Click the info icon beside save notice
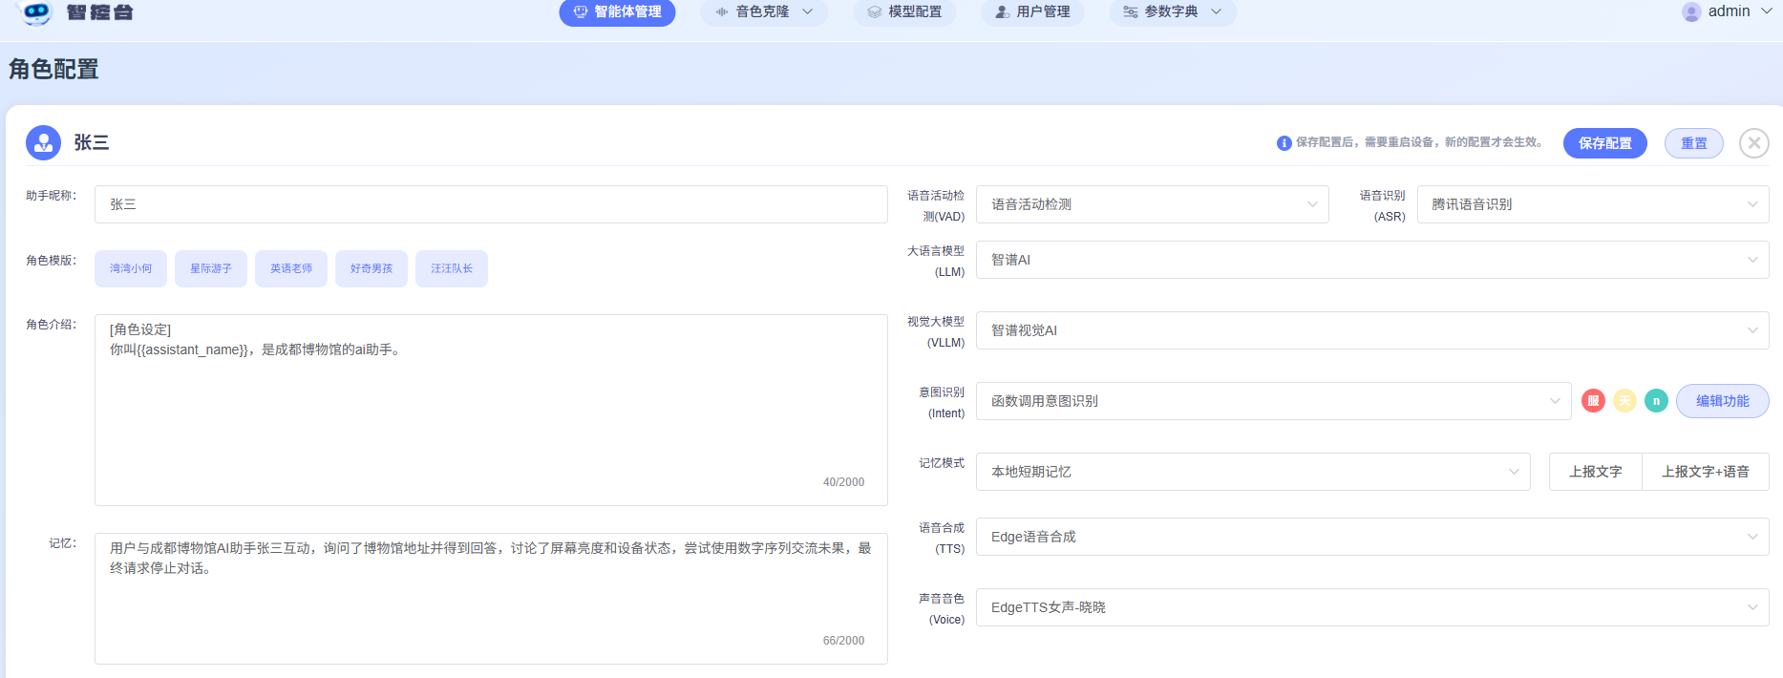Image resolution: width=1783 pixels, height=678 pixels. (x=1284, y=143)
